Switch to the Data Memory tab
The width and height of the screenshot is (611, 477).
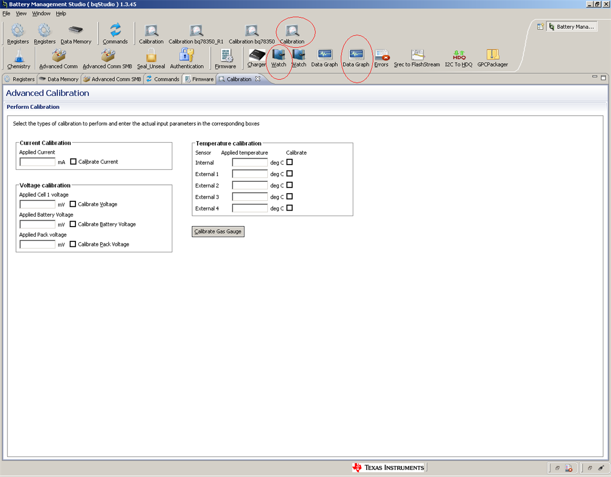[x=59, y=79]
